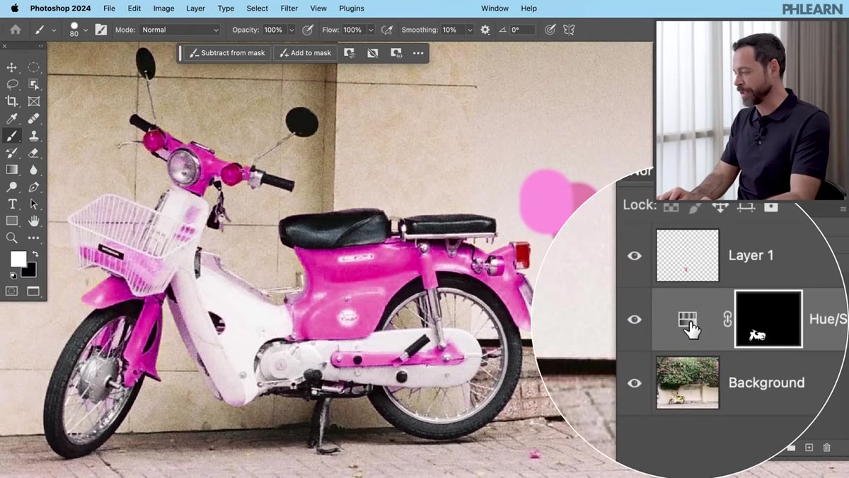Toggle lock position

click(720, 206)
